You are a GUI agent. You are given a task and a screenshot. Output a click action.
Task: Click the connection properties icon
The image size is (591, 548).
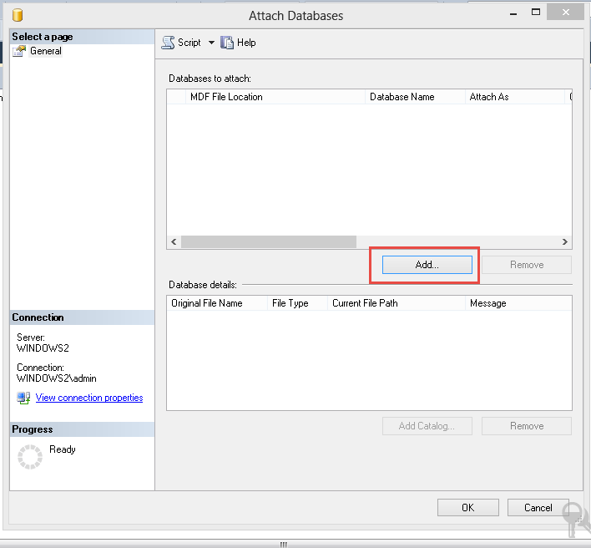24,398
